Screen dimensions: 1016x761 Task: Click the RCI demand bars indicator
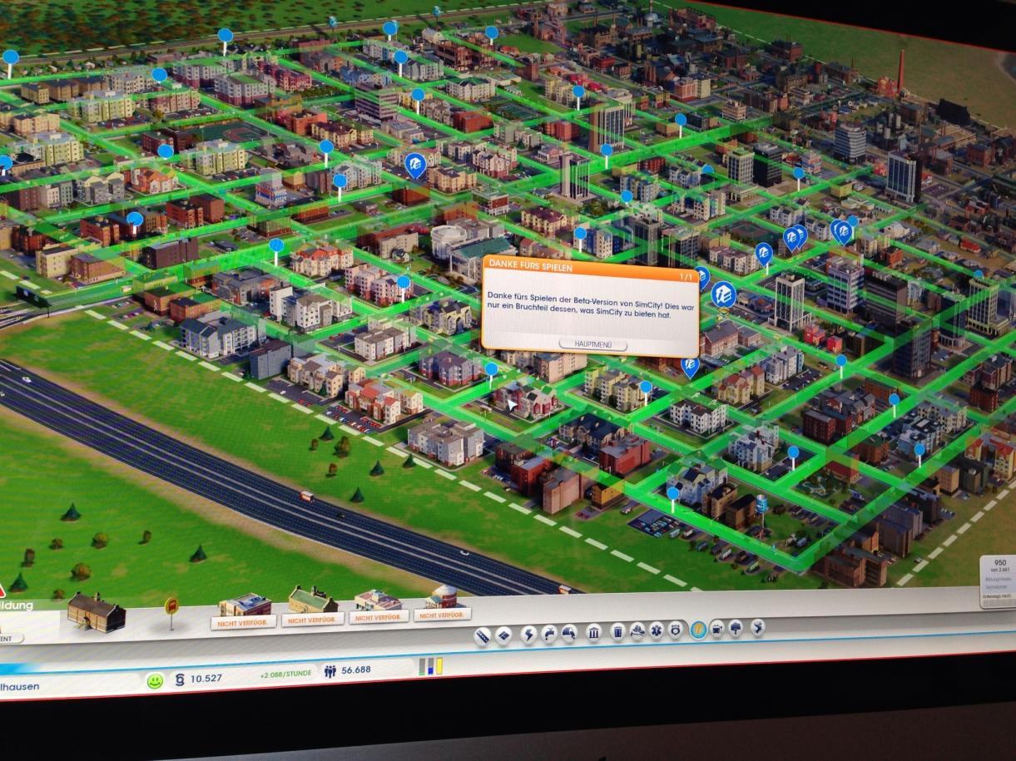tap(431, 665)
